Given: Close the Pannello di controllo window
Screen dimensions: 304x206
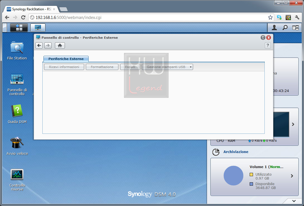Looking at the screenshot, I should coord(269,38).
